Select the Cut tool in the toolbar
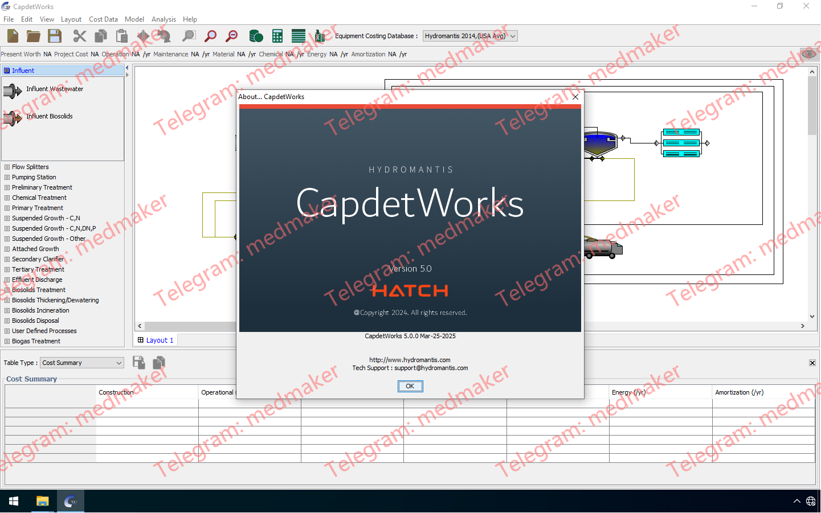The width and height of the screenshot is (821, 513). coord(79,35)
